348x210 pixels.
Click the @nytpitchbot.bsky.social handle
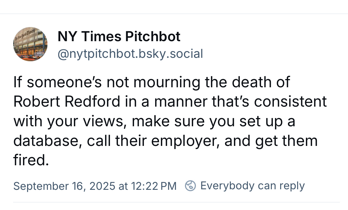pyautogui.click(x=130, y=54)
